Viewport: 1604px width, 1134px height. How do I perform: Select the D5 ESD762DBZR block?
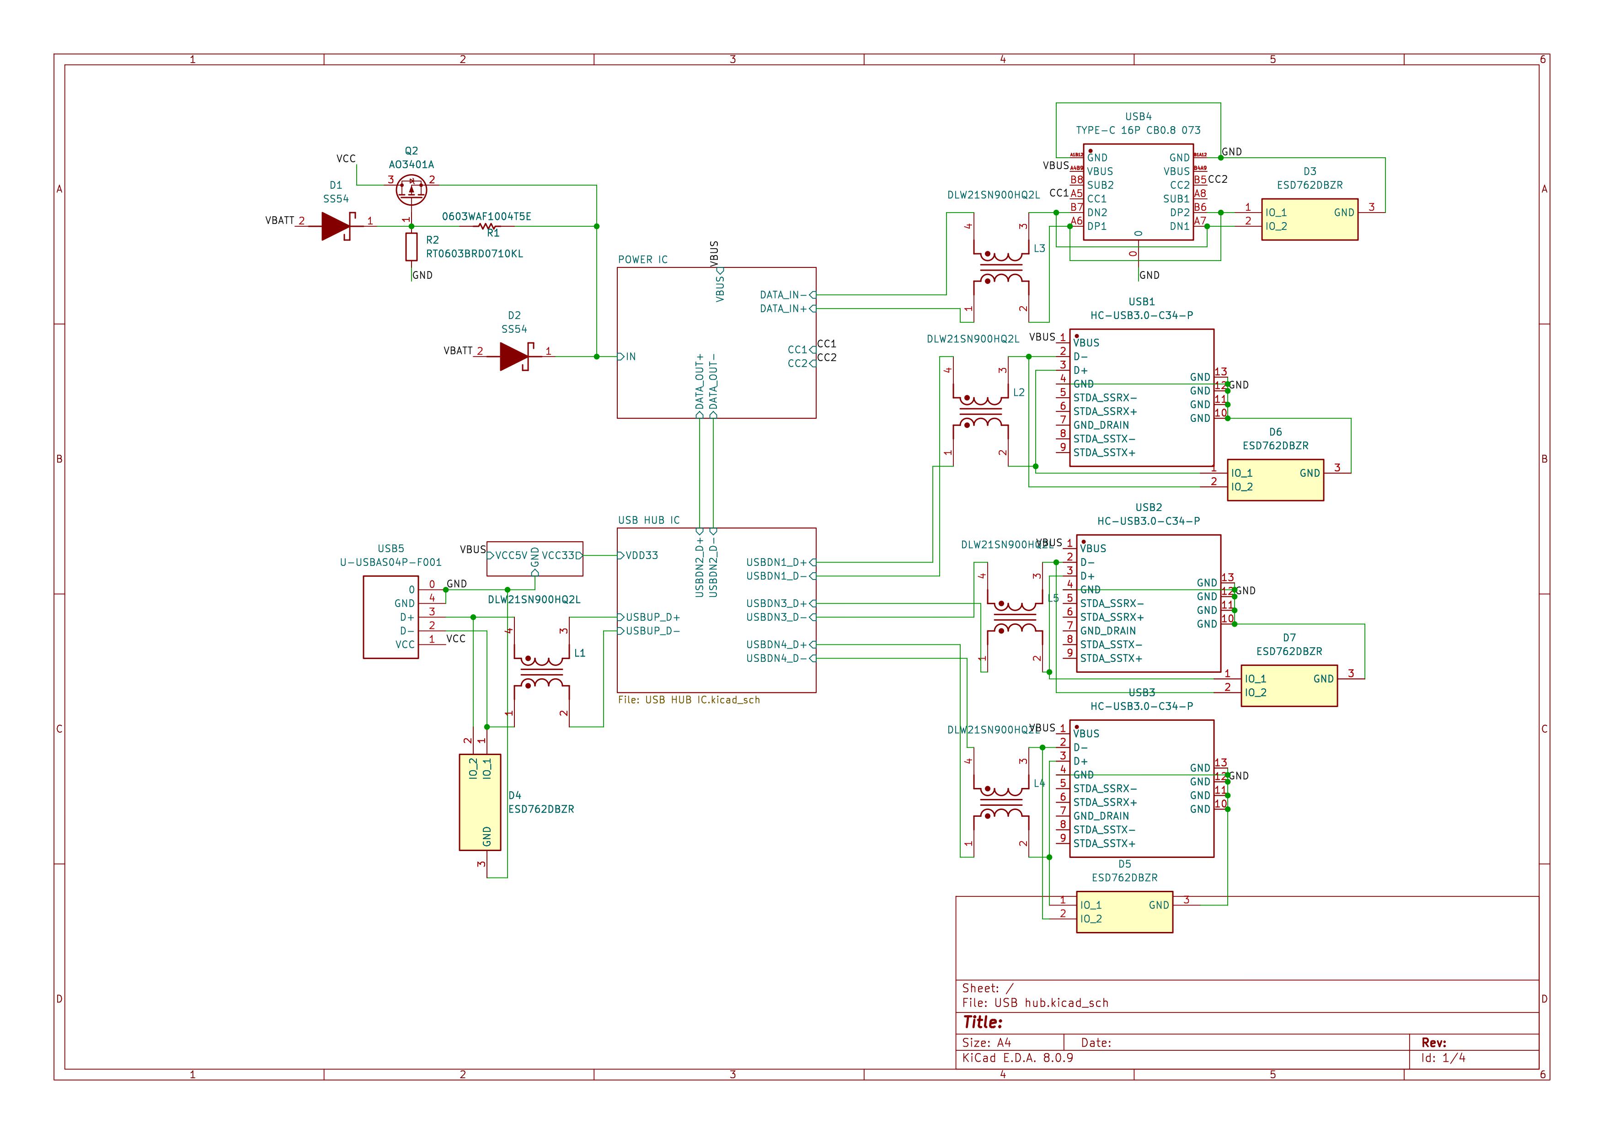1124,912
